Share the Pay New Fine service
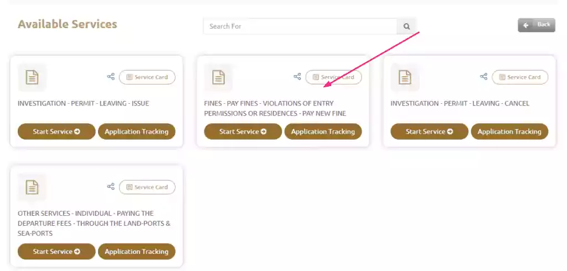 (x=297, y=77)
